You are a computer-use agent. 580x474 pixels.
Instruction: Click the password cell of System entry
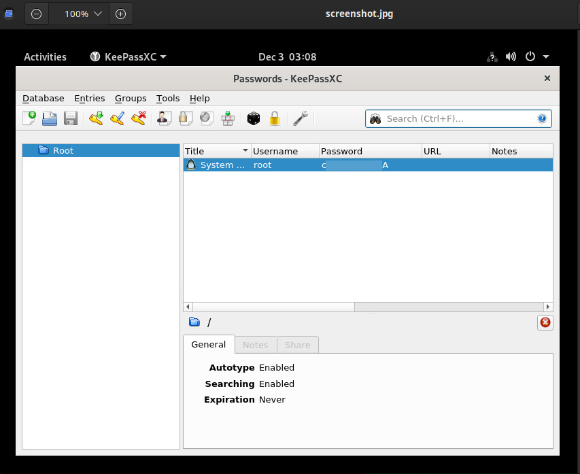tap(371, 165)
